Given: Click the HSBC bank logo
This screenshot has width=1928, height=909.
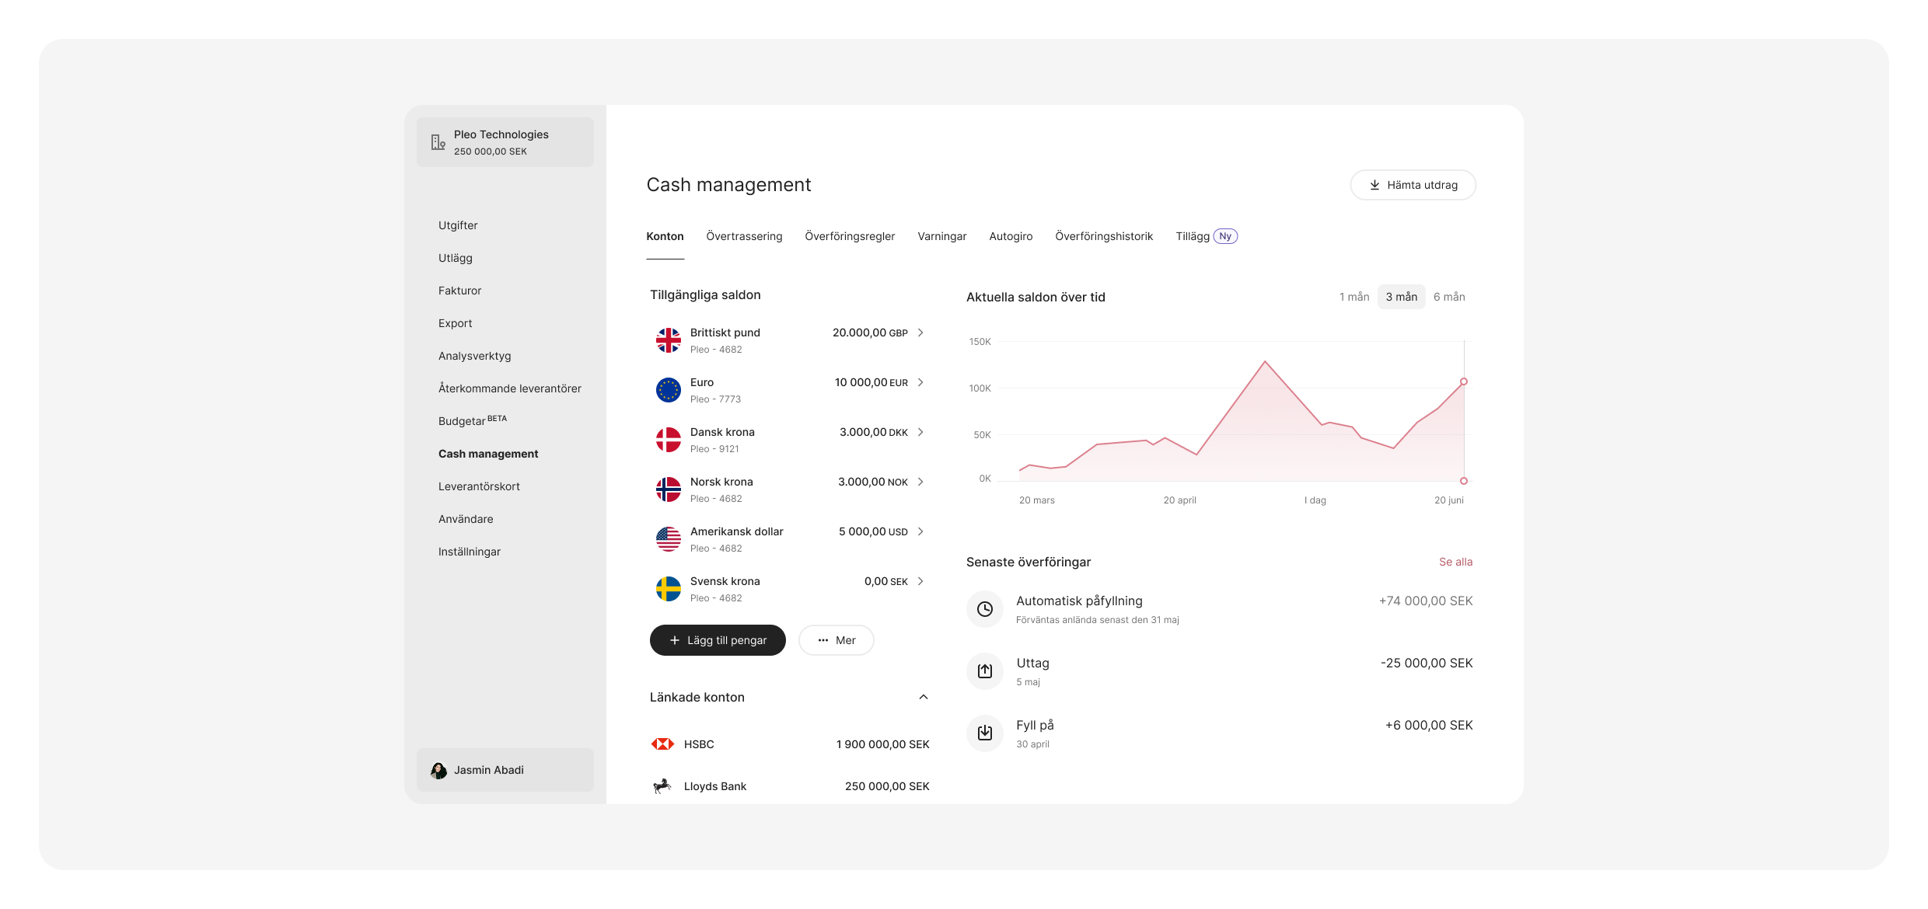Looking at the screenshot, I should (662, 744).
